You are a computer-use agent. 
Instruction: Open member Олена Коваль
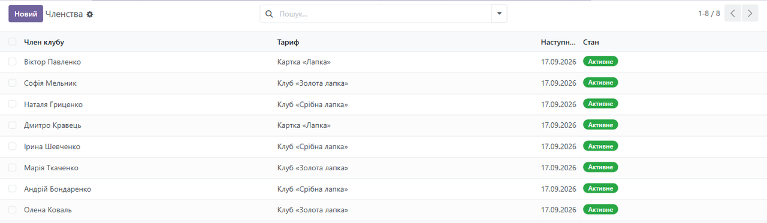pyautogui.click(x=48, y=210)
